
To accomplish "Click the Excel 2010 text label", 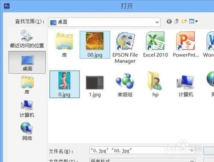I will coord(156,55).
